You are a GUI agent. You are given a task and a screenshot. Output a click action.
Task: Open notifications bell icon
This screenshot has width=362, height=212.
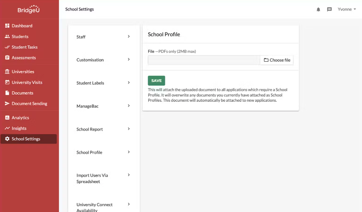pos(319,9)
